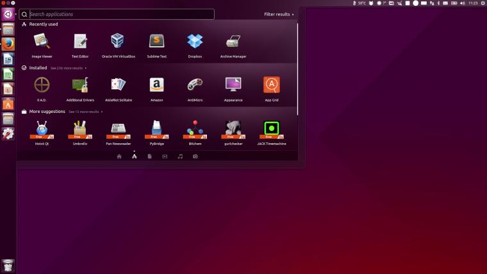Click the Ubuntu Dash launcher button
This screenshot has height=274, width=487.
(x=8, y=14)
